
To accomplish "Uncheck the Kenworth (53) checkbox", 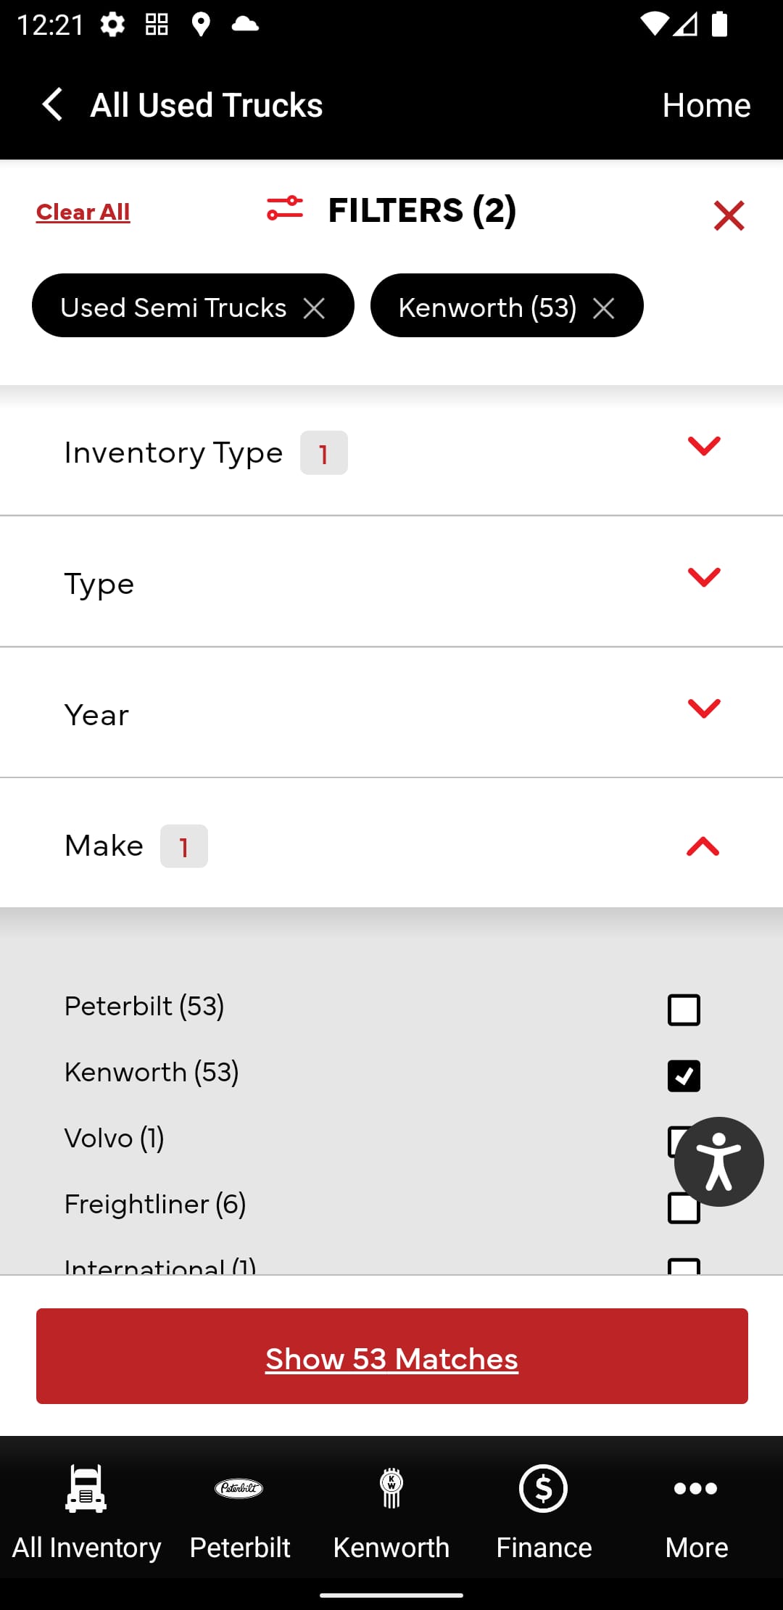I will click(x=682, y=1076).
